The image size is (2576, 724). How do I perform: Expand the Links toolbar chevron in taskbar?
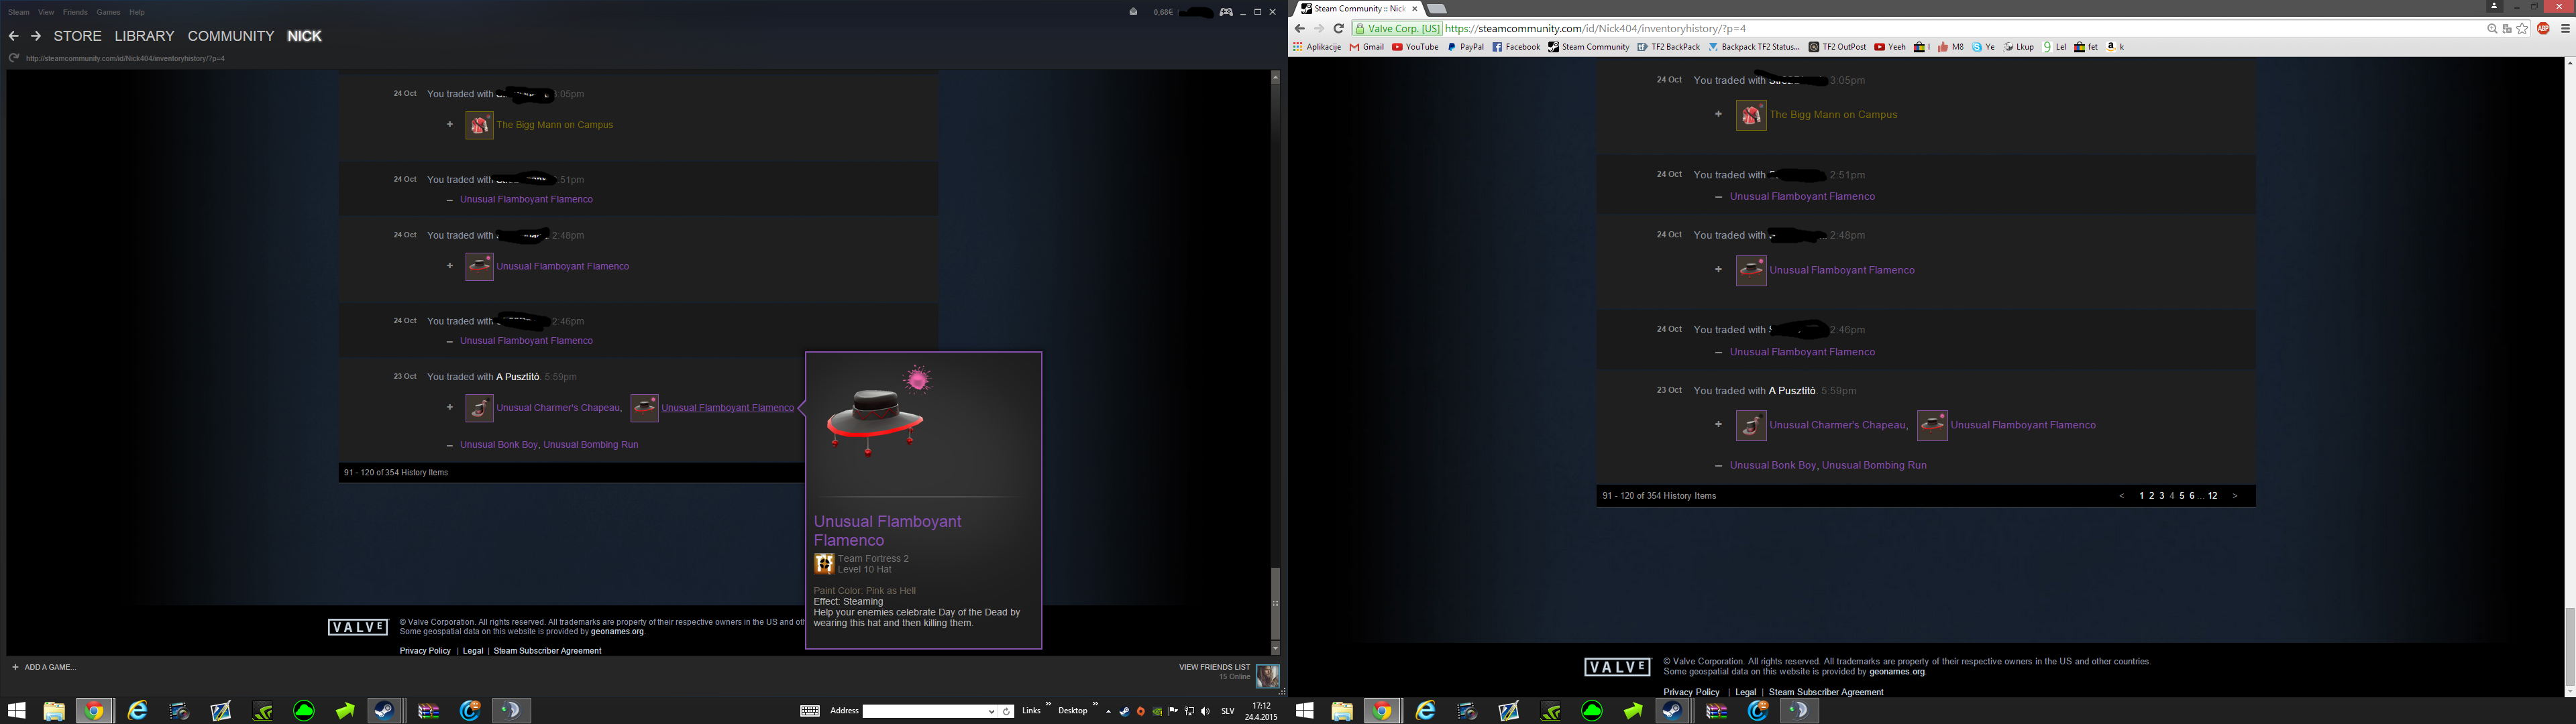click(1048, 705)
